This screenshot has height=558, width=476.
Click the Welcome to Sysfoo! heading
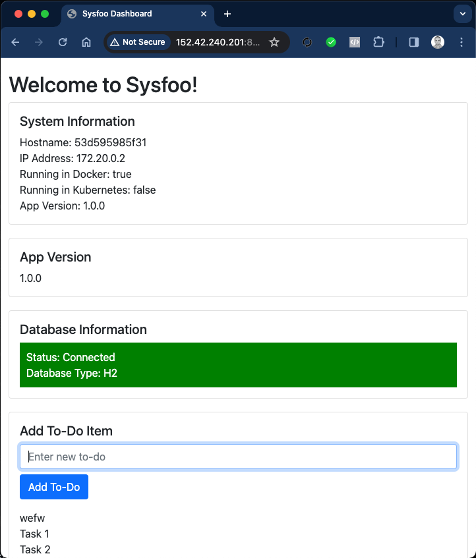point(104,85)
